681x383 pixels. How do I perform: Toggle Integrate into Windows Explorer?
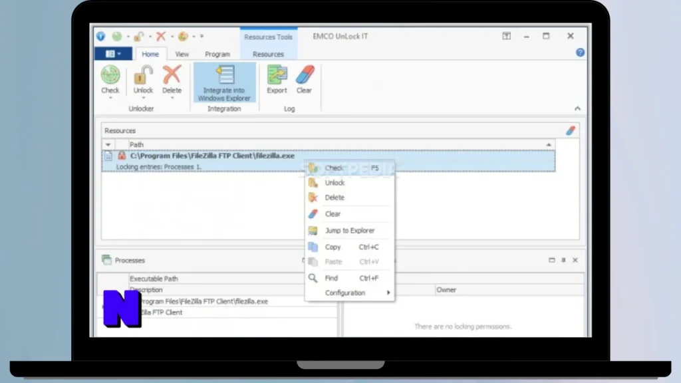click(x=224, y=83)
